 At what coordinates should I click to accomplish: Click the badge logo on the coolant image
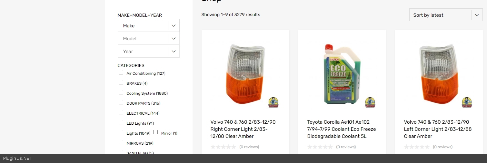pyautogui.click(x=370, y=102)
